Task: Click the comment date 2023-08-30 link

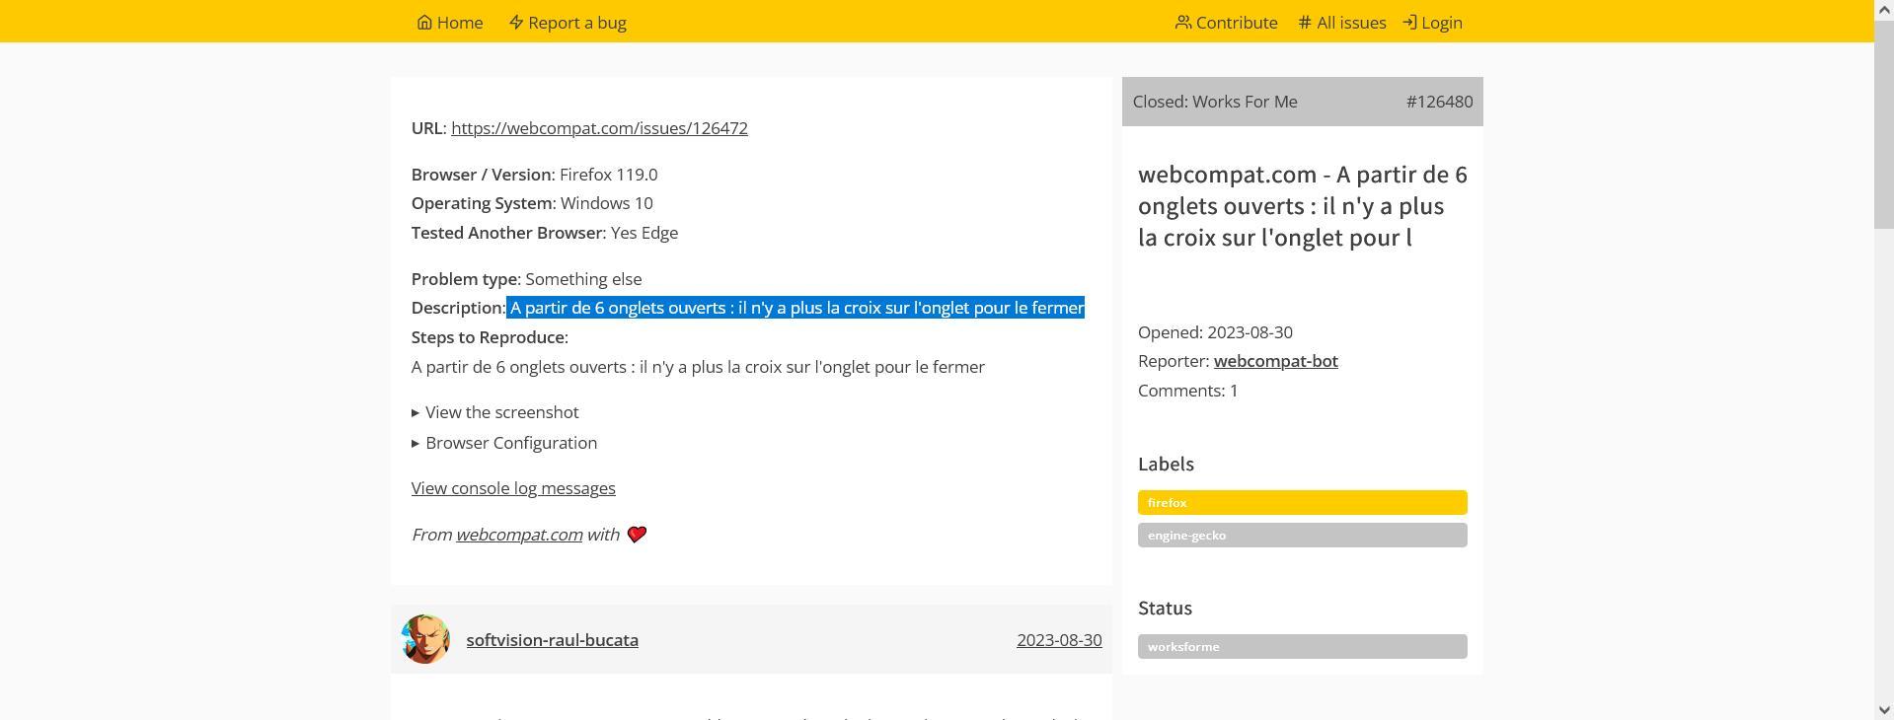Action: (1059, 640)
